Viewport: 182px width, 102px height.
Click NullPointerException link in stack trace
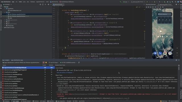80,94
